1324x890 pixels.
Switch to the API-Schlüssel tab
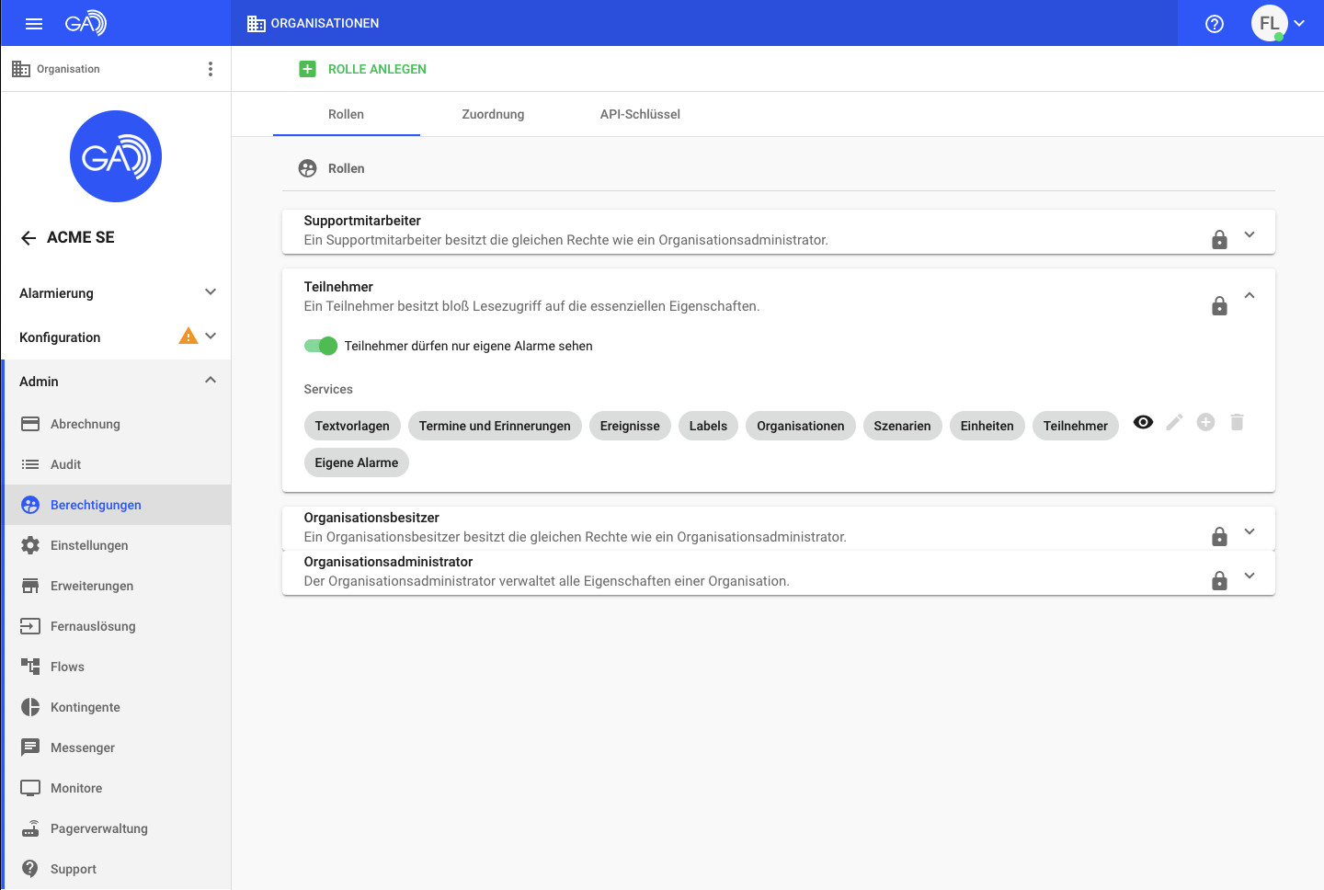[640, 114]
